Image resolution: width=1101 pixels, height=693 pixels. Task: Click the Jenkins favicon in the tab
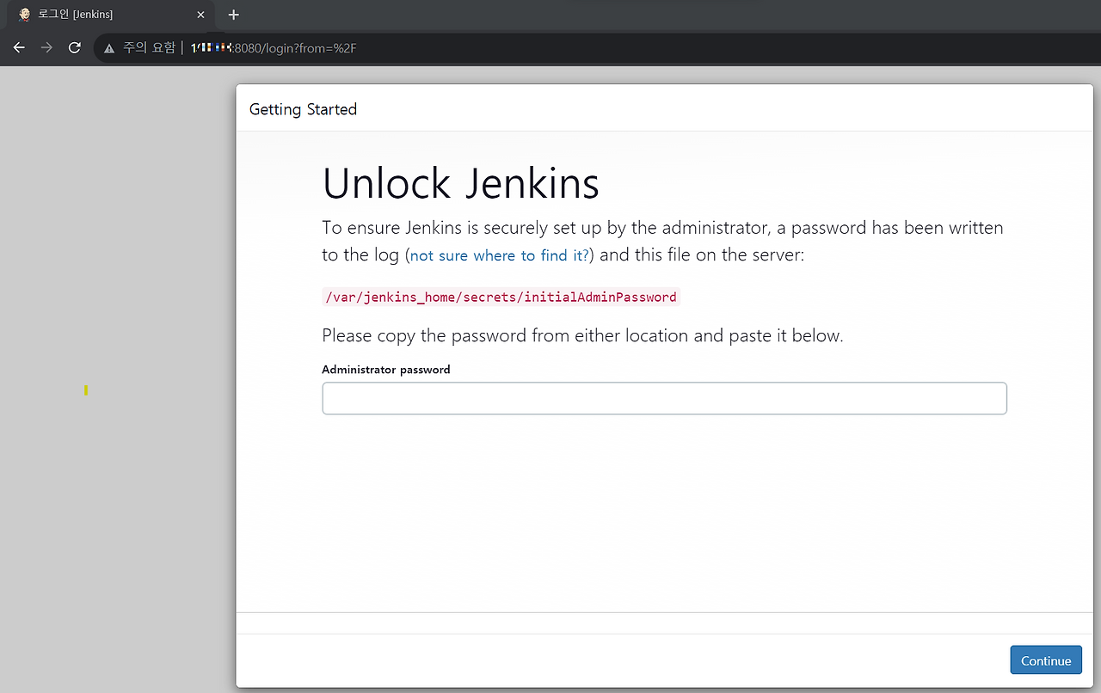[x=24, y=15]
